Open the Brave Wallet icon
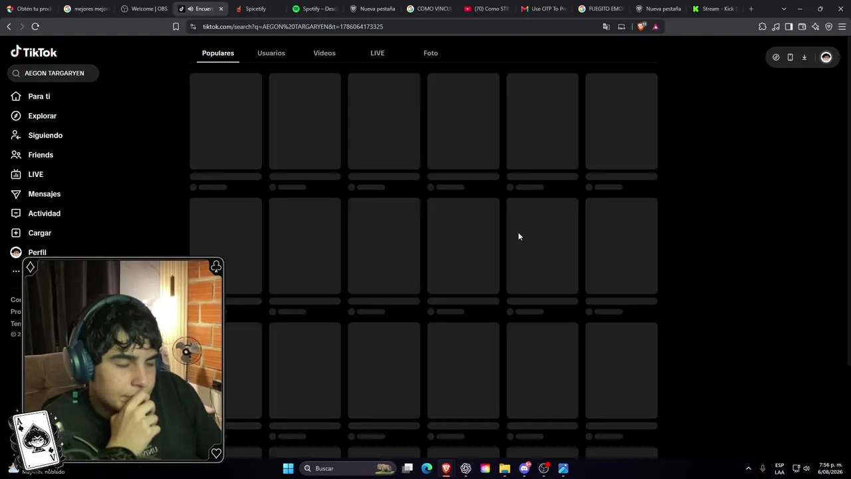 [802, 27]
